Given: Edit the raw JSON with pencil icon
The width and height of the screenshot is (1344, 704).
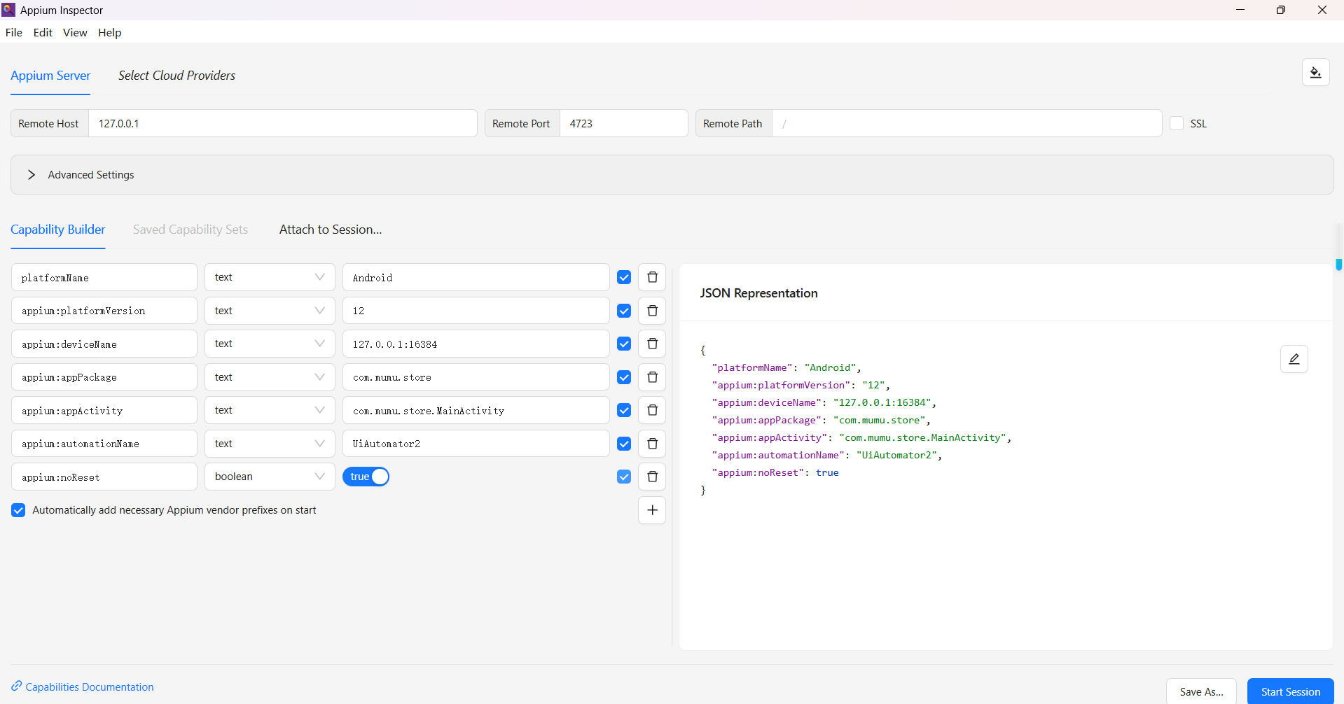Looking at the screenshot, I should pos(1294,359).
